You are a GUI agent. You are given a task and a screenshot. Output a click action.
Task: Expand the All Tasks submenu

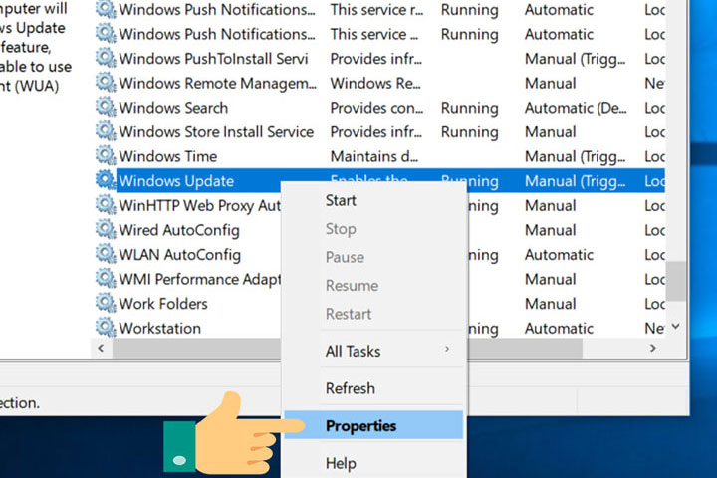373,351
